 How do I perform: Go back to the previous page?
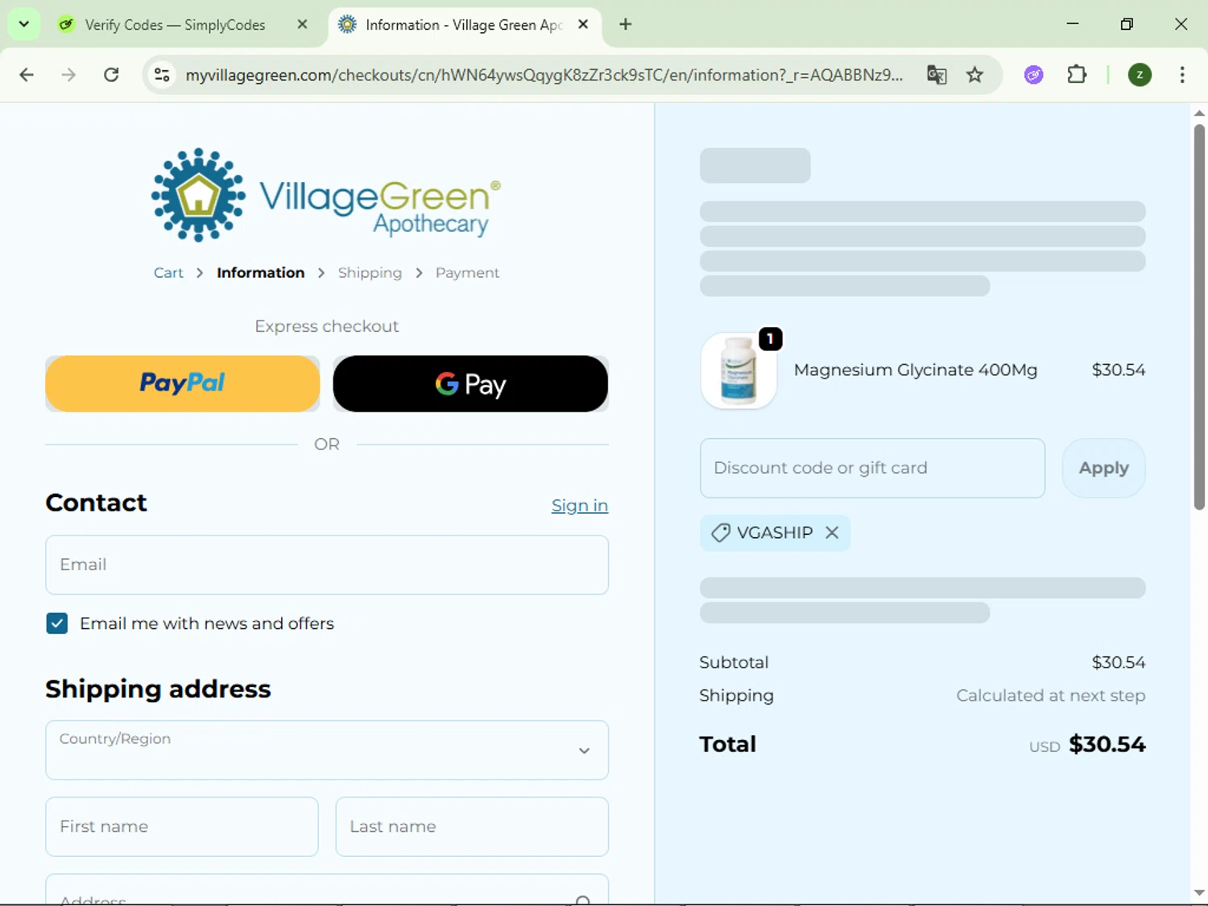coord(27,75)
